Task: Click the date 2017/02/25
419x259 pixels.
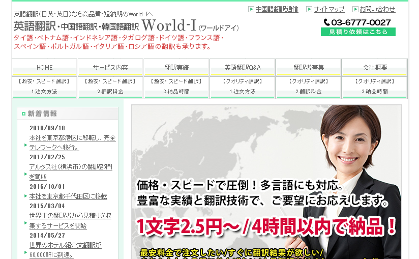Action: [x=47, y=157]
